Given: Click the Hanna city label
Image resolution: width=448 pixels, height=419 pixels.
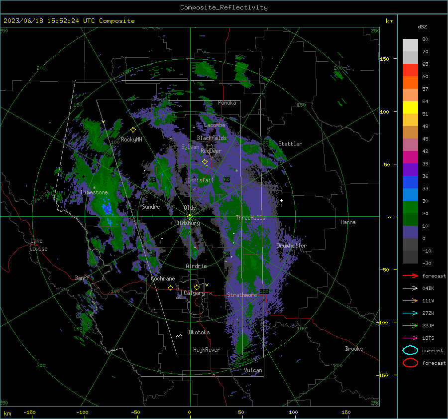Looking at the screenshot, I should (348, 222).
